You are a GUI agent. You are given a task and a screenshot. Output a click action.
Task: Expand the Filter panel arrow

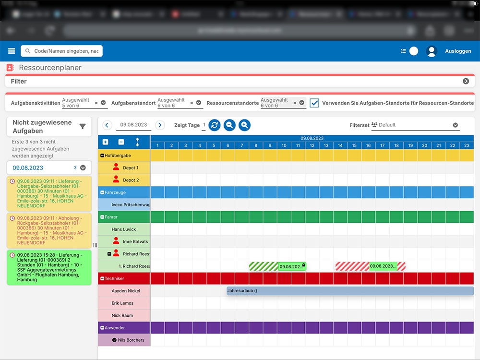pyautogui.click(x=466, y=81)
